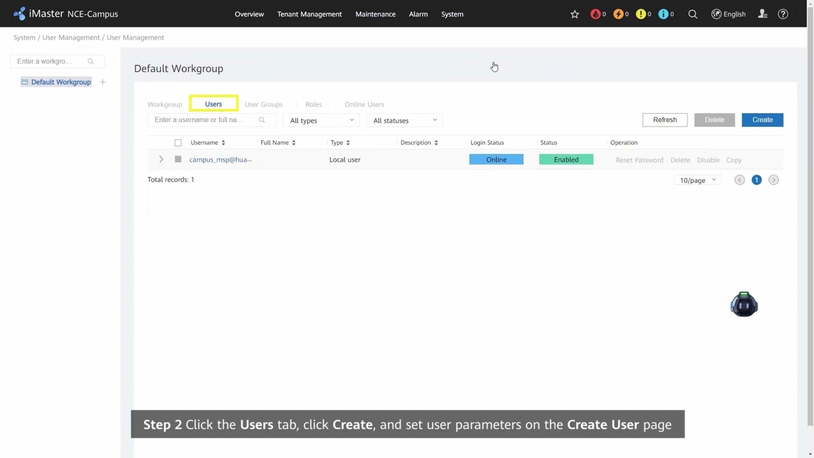Switch to the Users tab
The image size is (814, 458).
coord(214,104)
